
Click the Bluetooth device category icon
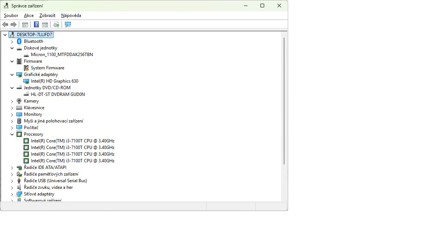coord(19,41)
